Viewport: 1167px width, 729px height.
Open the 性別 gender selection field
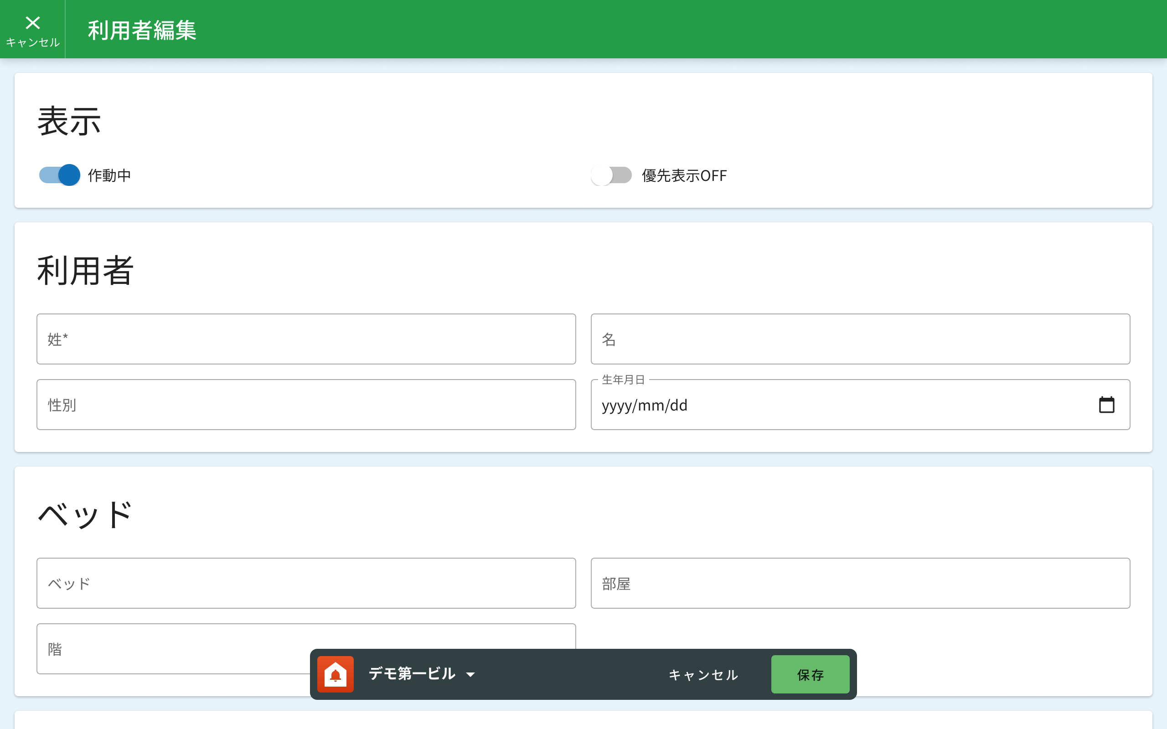point(306,405)
